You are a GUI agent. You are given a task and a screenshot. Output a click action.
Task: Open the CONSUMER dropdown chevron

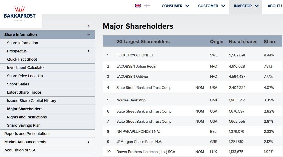click(x=187, y=6)
